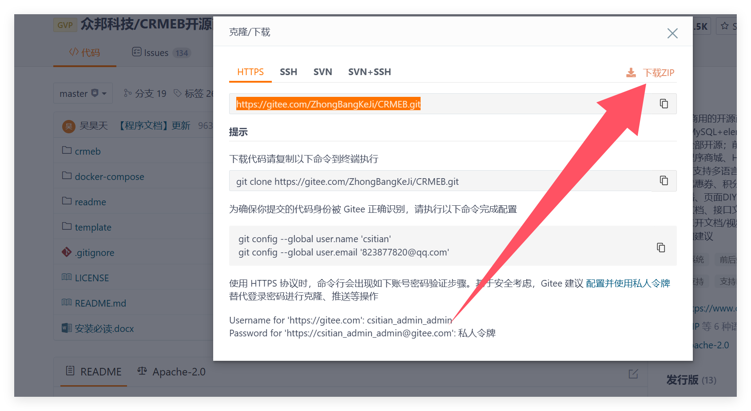Click the README document icon
The width and height of the screenshot is (751, 411).
tap(70, 371)
